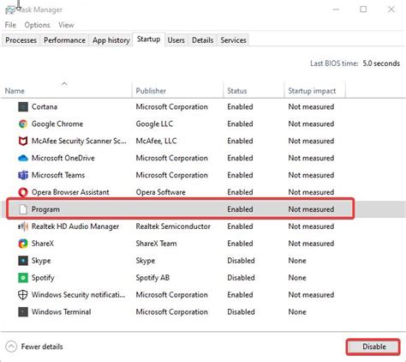Select the Microsoft Teams entry name
The width and height of the screenshot is (406, 362).
click(58, 175)
